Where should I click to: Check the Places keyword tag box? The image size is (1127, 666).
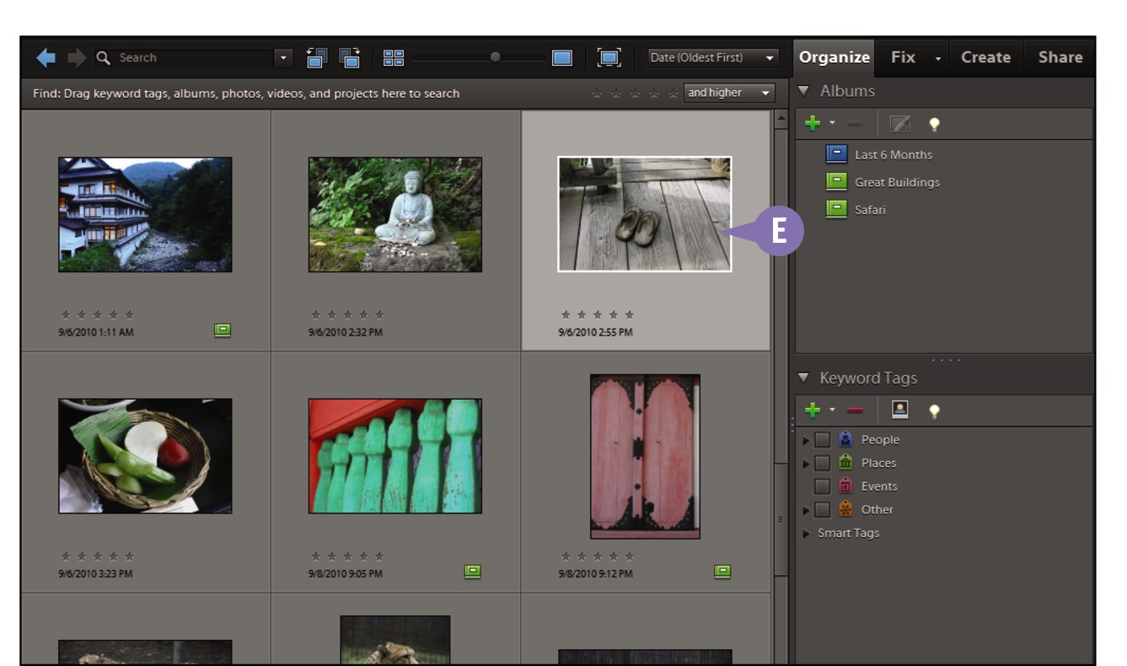pyautogui.click(x=822, y=463)
